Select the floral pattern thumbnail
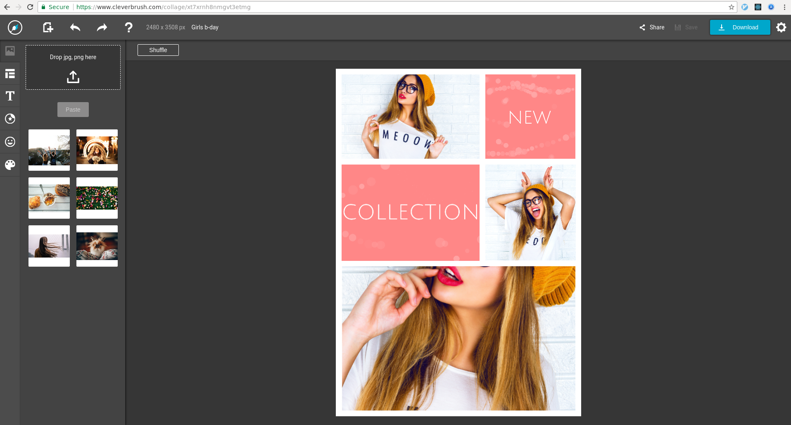The height and width of the screenshot is (425, 791). (97, 198)
